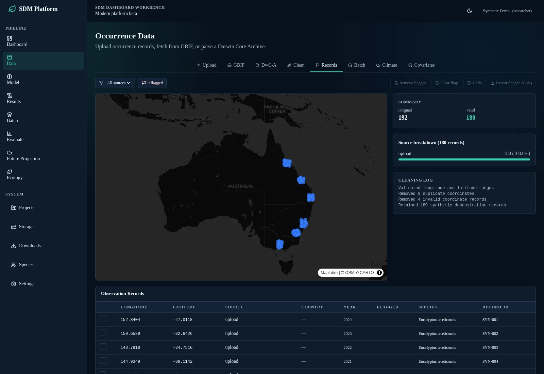Click the map attribution info icon
Image resolution: width=544 pixels, height=374 pixels.
tap(379, 273)
